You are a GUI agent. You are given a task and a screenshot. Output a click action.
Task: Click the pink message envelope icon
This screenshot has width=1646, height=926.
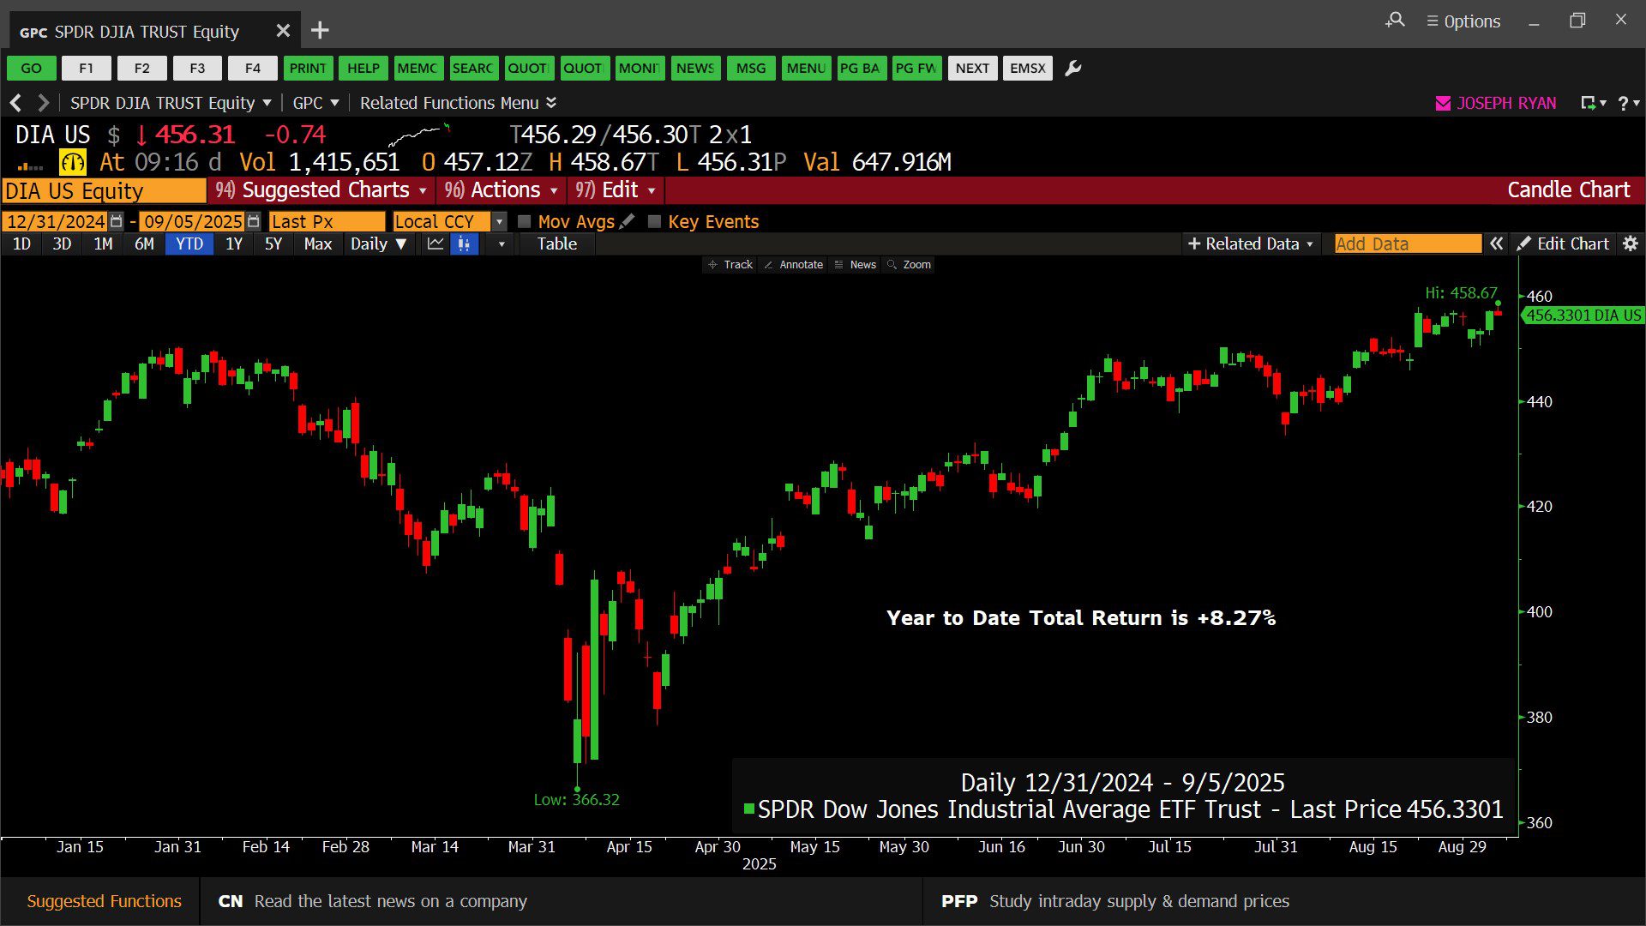coord(1443,104)
